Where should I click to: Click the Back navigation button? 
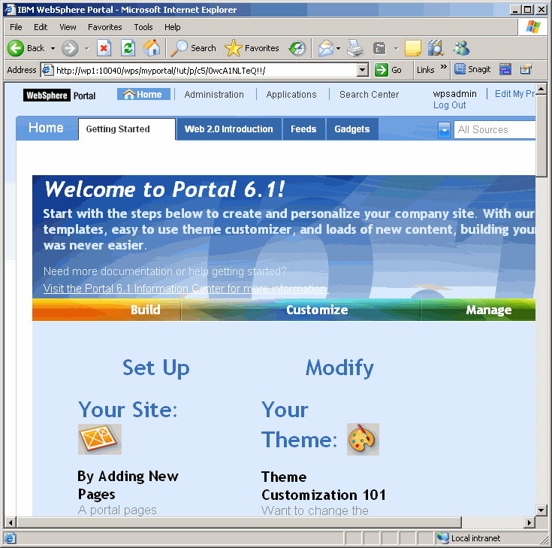26,48
